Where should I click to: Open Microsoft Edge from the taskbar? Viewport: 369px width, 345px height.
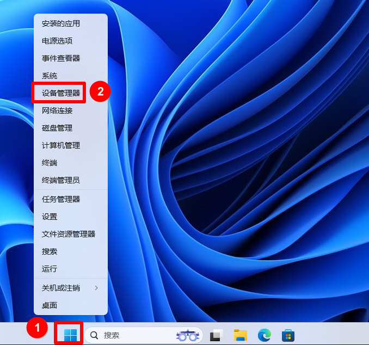pyautogui.click(x=265, y=335)
